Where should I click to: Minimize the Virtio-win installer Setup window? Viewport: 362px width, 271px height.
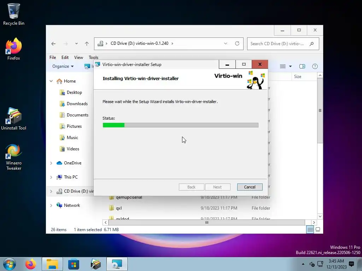(227, 65)
